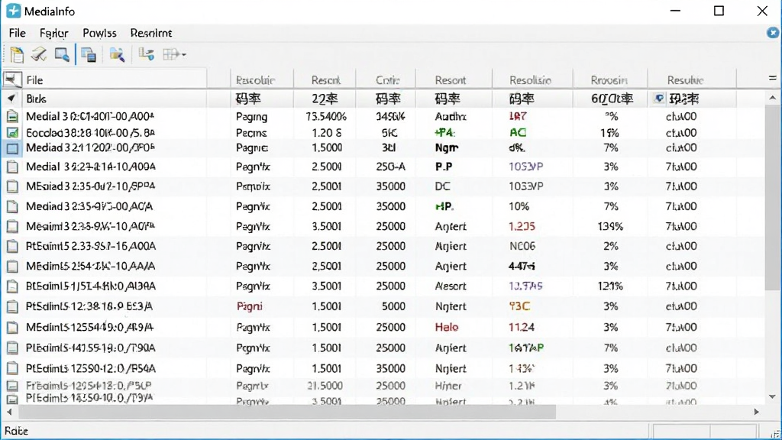Select the 'P.P' cell

click(x=444, y=167)
